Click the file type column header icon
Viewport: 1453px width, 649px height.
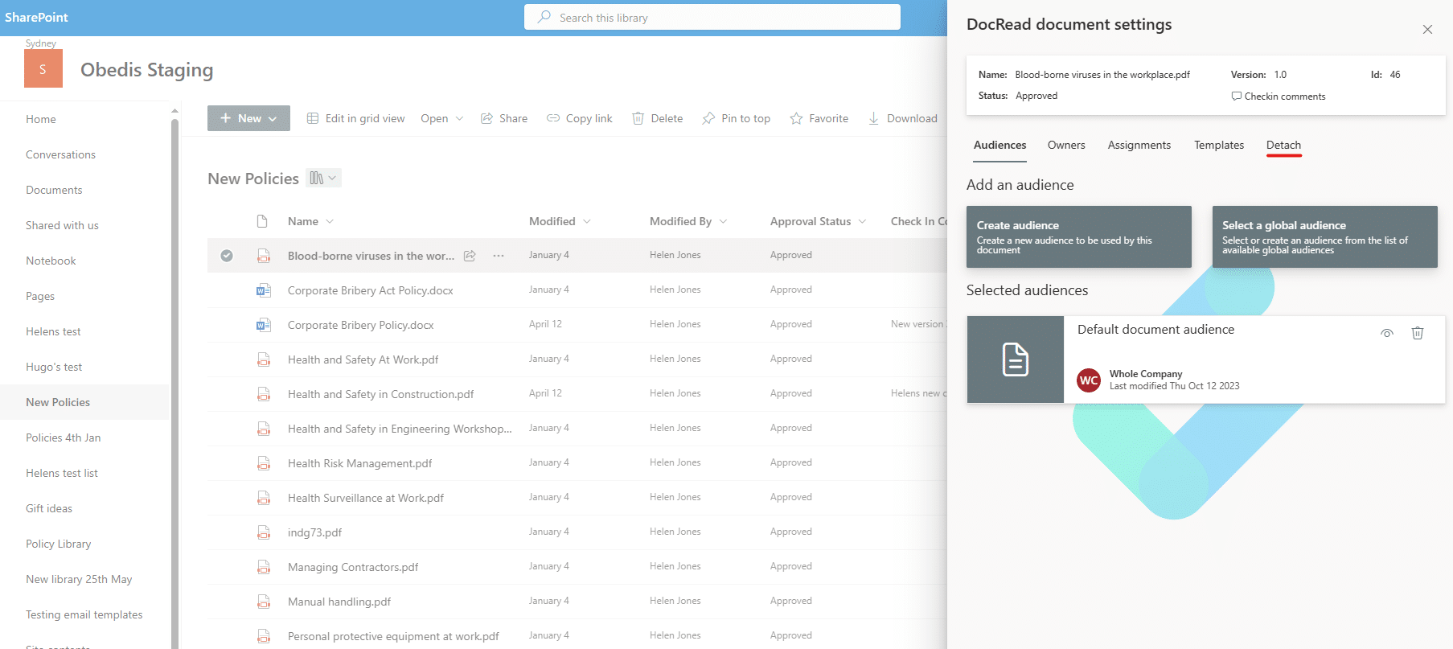(x=262, y=221)
